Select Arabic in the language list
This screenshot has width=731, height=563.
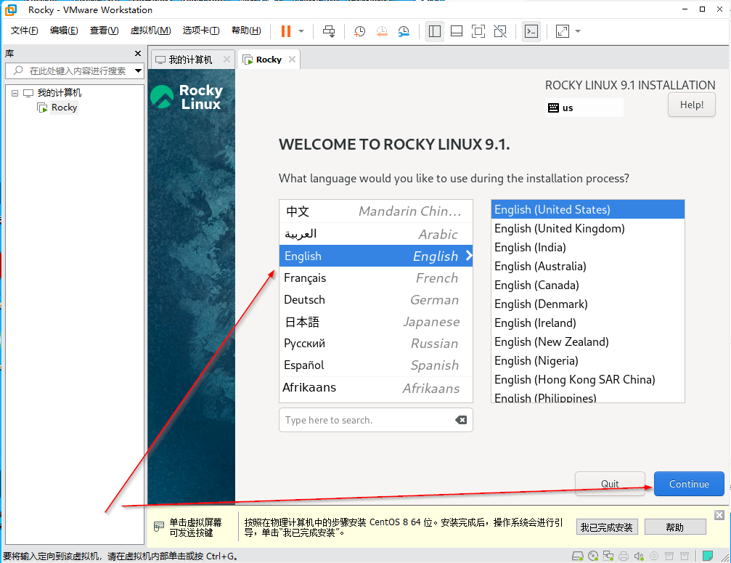[x=376, y=234]
